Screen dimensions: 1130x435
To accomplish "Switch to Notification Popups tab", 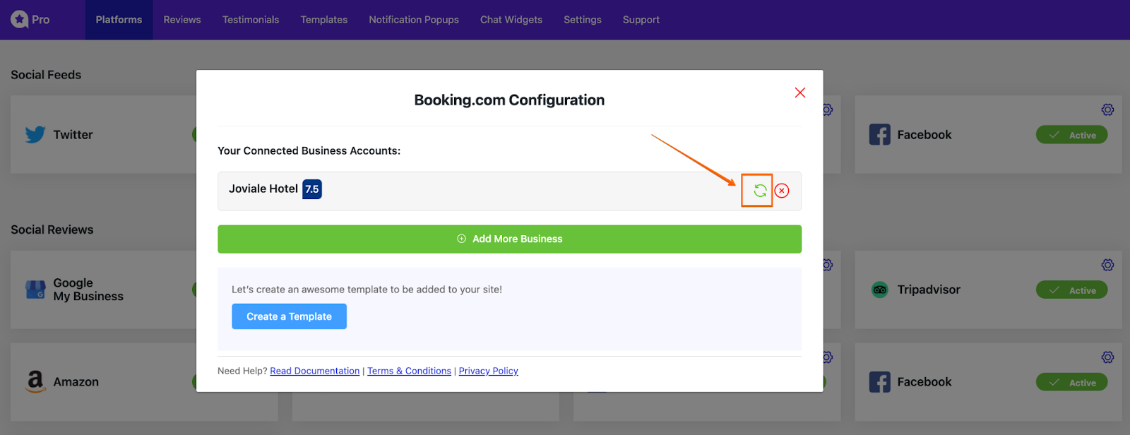I will [414, 20].
